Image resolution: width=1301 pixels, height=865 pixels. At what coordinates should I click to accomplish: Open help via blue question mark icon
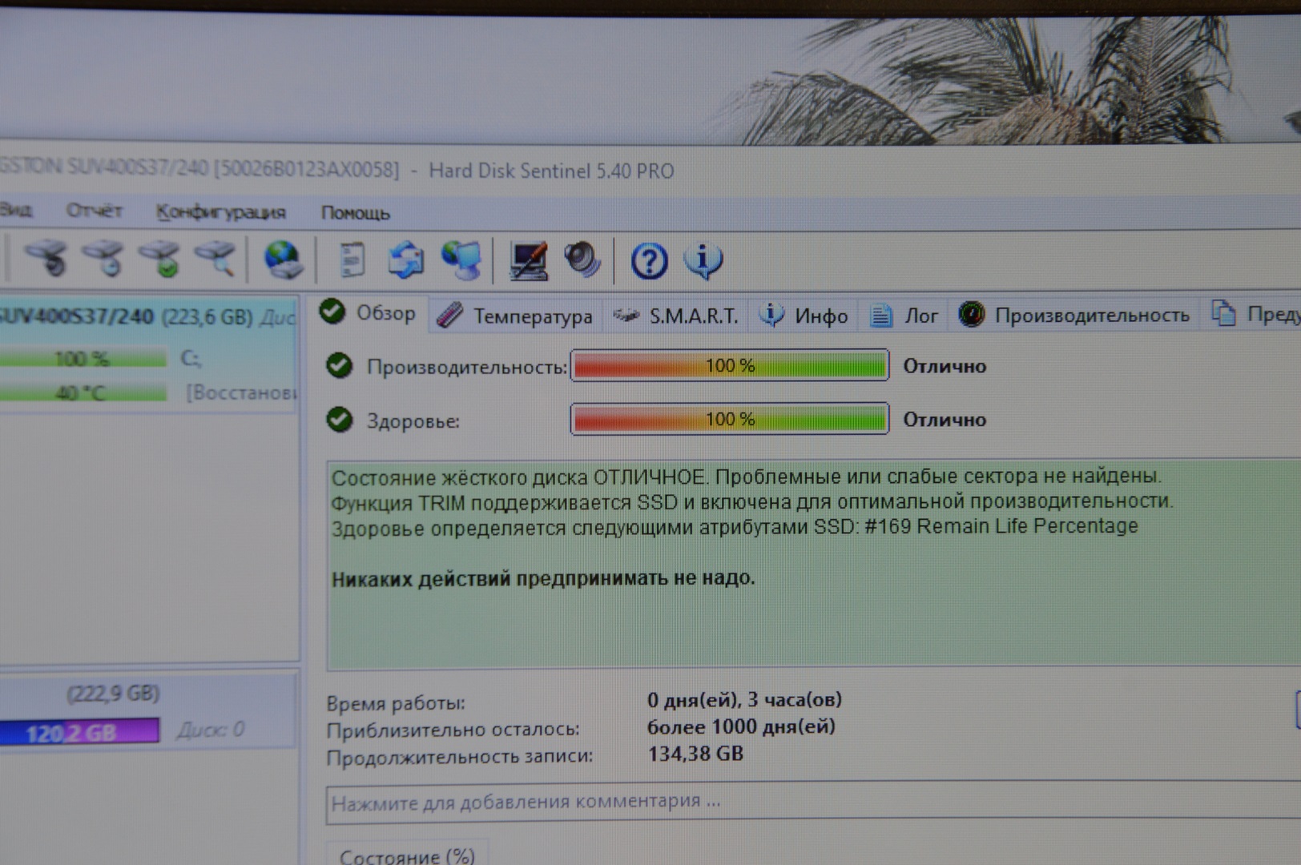[x=649, y=261]
